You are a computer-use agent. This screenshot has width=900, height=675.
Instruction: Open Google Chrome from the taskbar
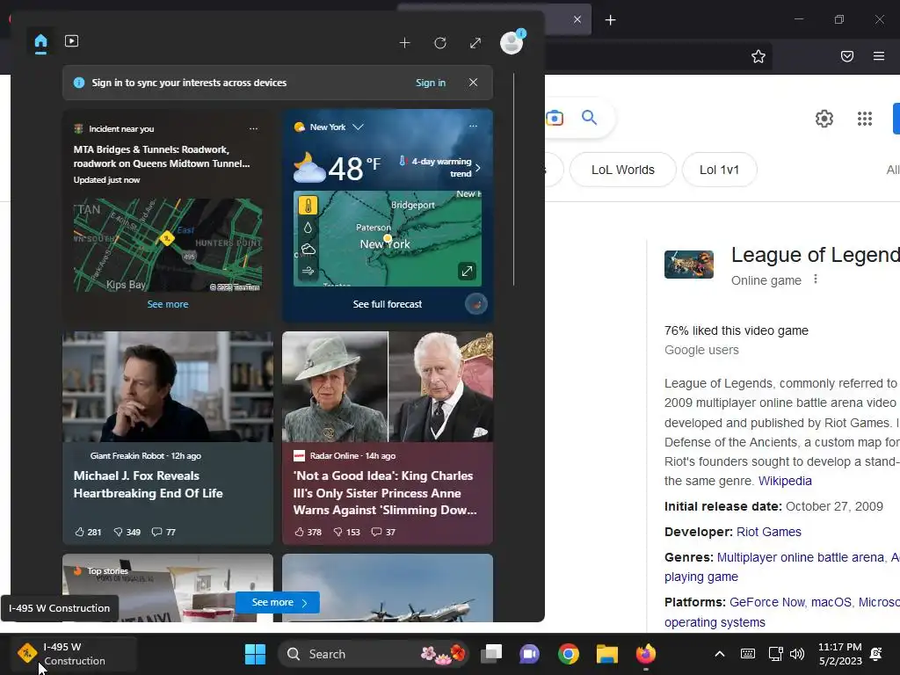click(x=569, y=654)
